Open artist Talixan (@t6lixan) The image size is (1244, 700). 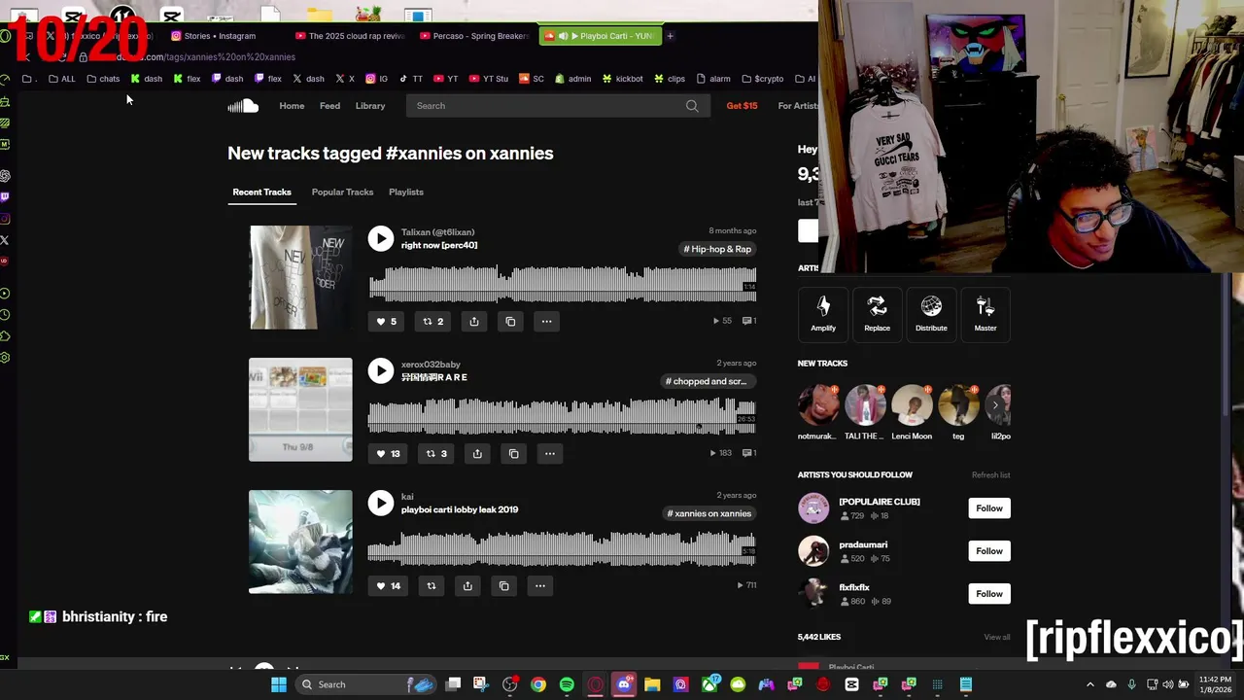pyautogui.click(x=437, y=232)
